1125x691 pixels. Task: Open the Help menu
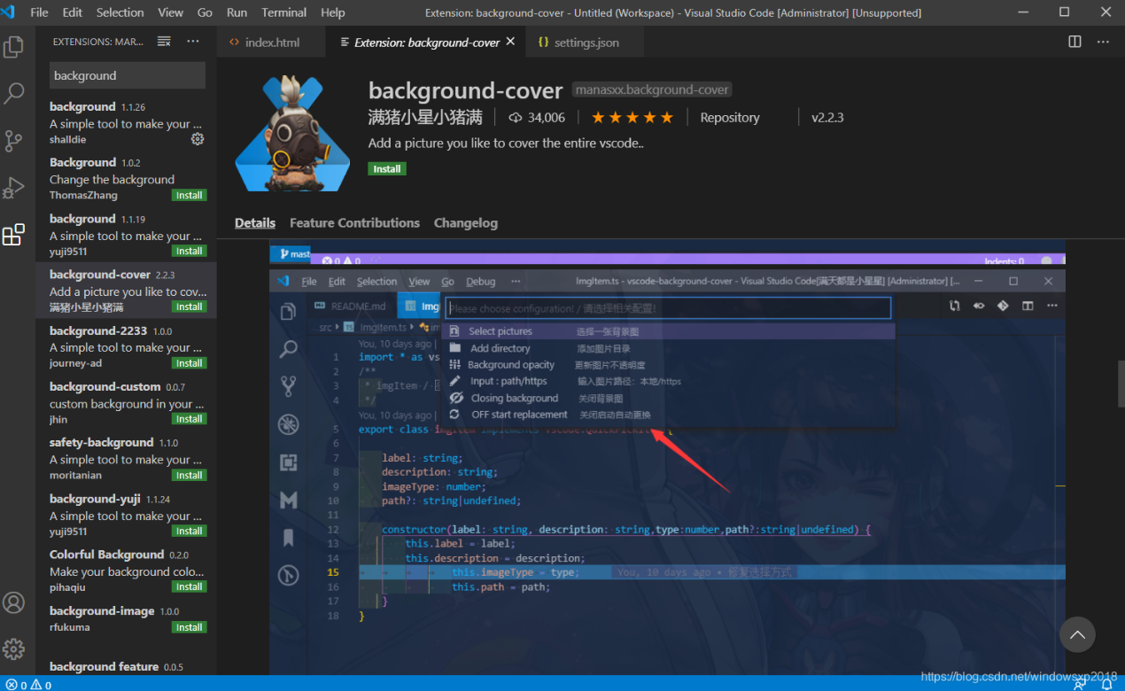pos(333,12)
